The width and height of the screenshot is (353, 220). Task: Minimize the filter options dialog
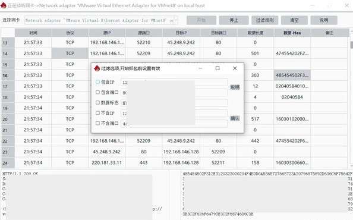click(200, 68)
